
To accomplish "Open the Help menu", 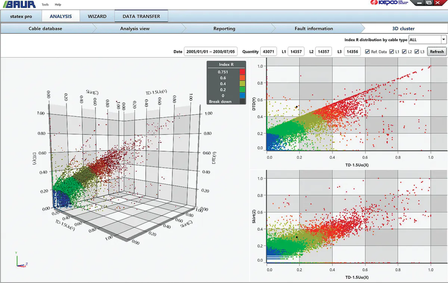I will (x=58, y=4).
